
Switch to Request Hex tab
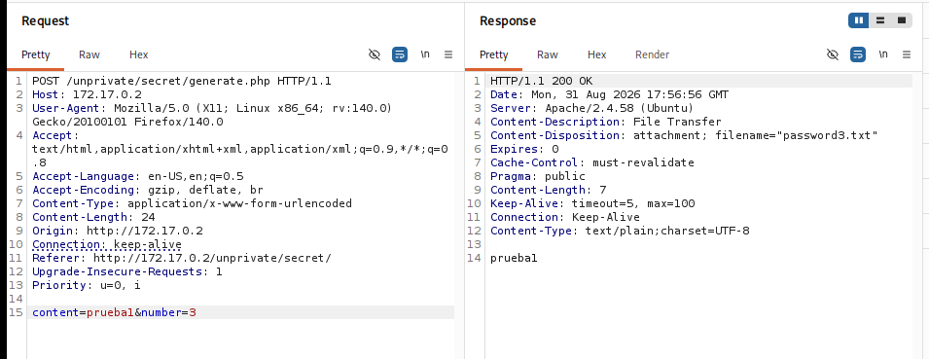(139, 54)
